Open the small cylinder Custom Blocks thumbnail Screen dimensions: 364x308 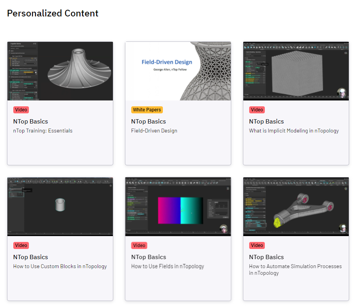tap(60, 207)
